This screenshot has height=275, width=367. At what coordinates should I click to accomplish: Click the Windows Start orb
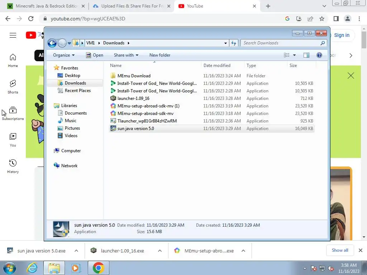coord(9,268)
